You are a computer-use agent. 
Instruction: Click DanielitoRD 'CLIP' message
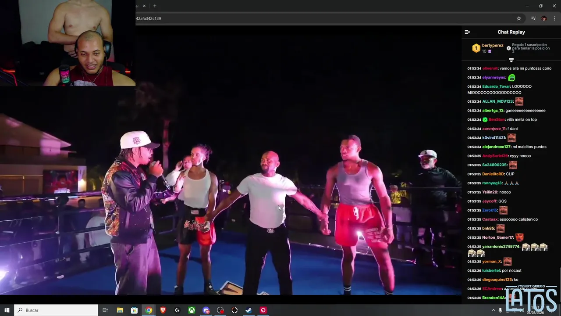tap(510, 174)
